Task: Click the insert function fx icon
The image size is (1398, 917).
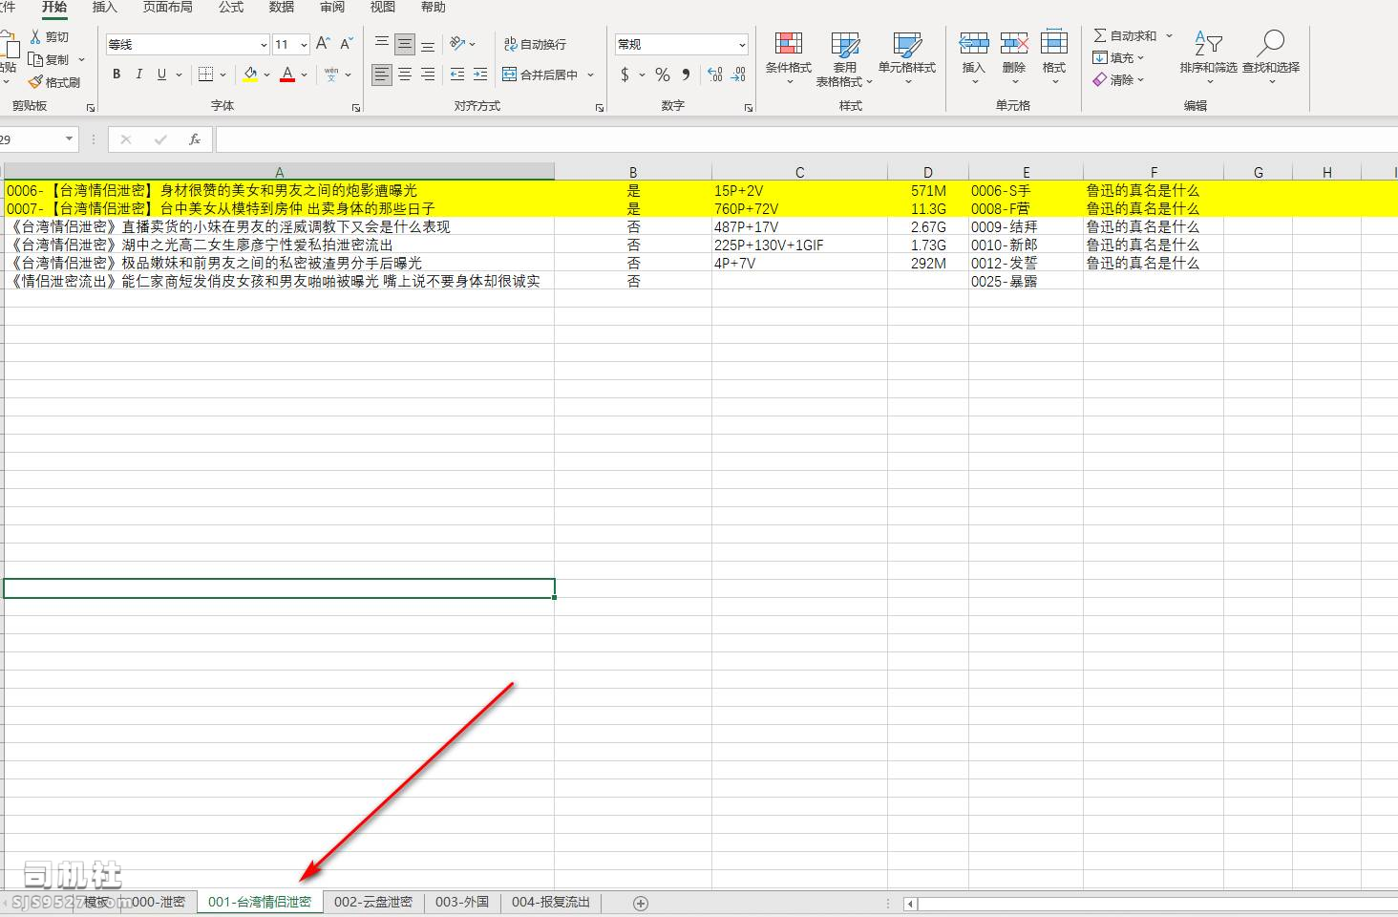Action: (194, 139)
